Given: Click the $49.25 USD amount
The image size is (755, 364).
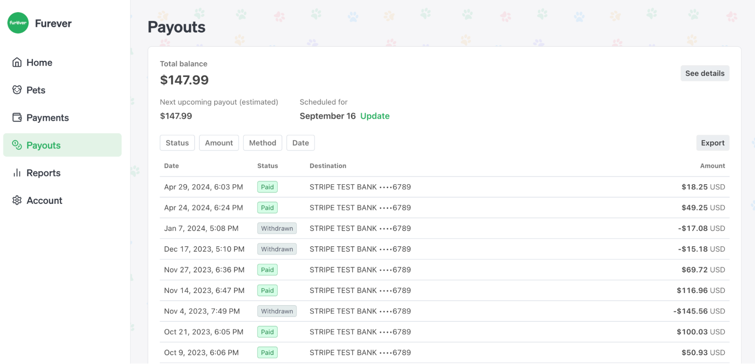Looking at the screenshot, I should pos(703,208).
